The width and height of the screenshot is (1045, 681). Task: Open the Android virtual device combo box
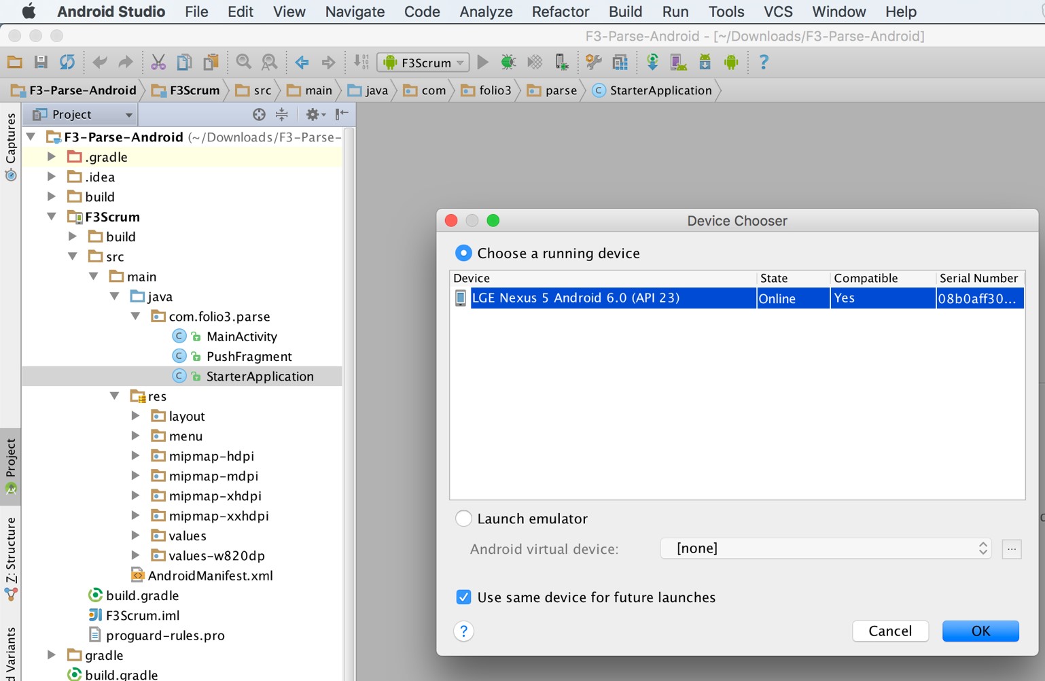tap(826, 548)
